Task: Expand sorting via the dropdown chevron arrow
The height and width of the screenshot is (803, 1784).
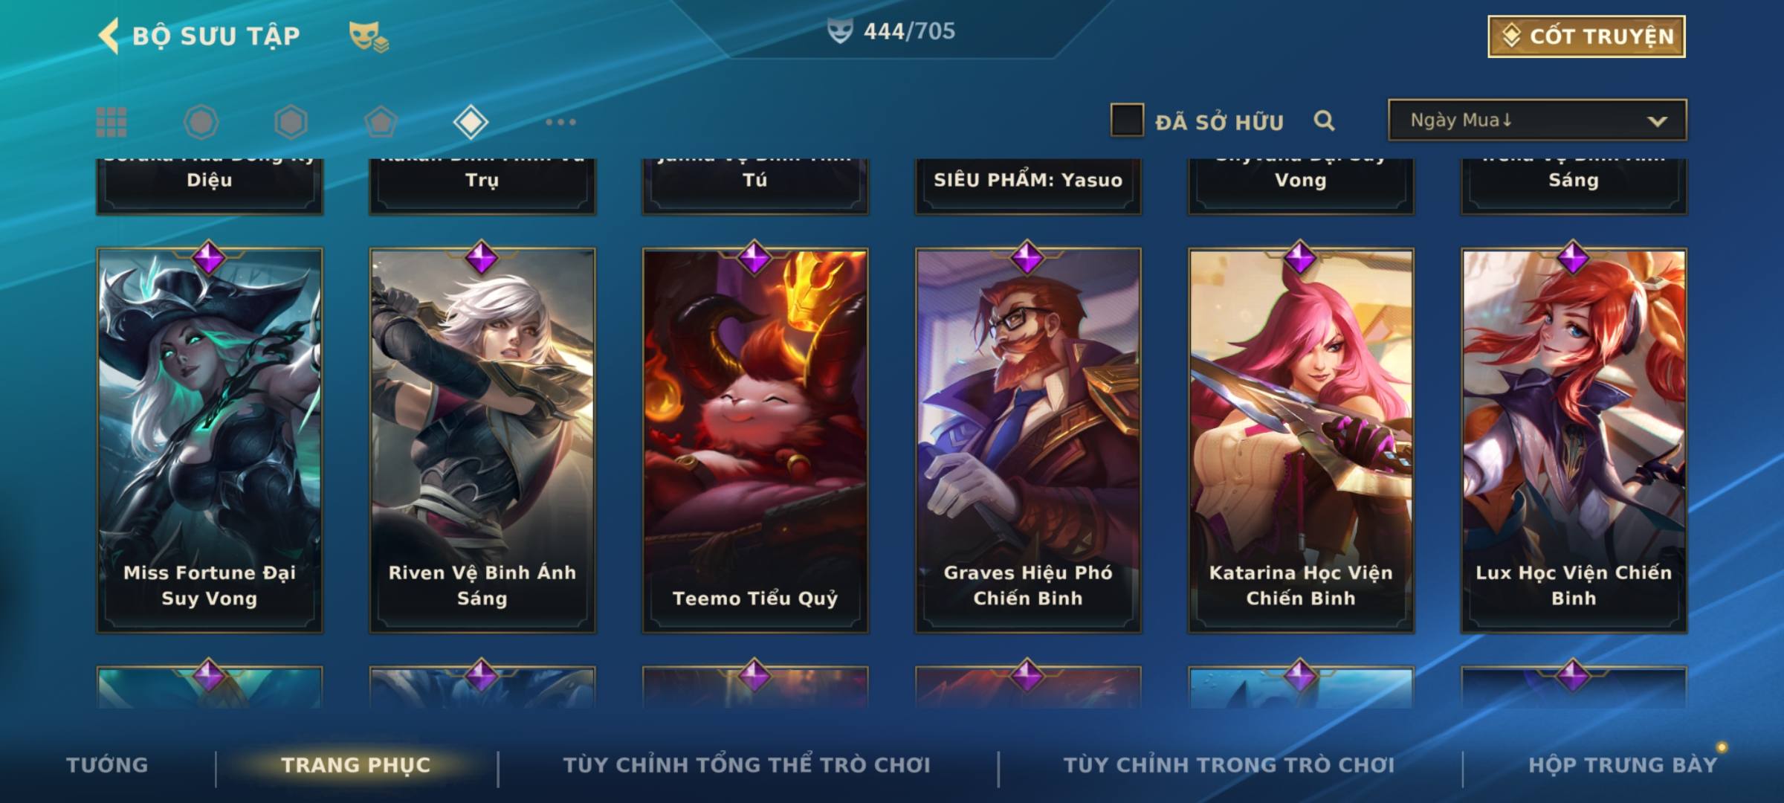Action: [1658, 121]
